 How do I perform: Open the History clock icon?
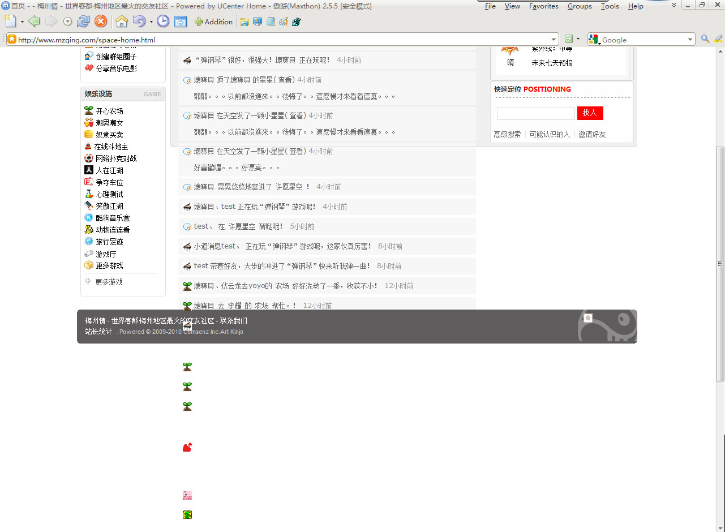pos(163,22)
